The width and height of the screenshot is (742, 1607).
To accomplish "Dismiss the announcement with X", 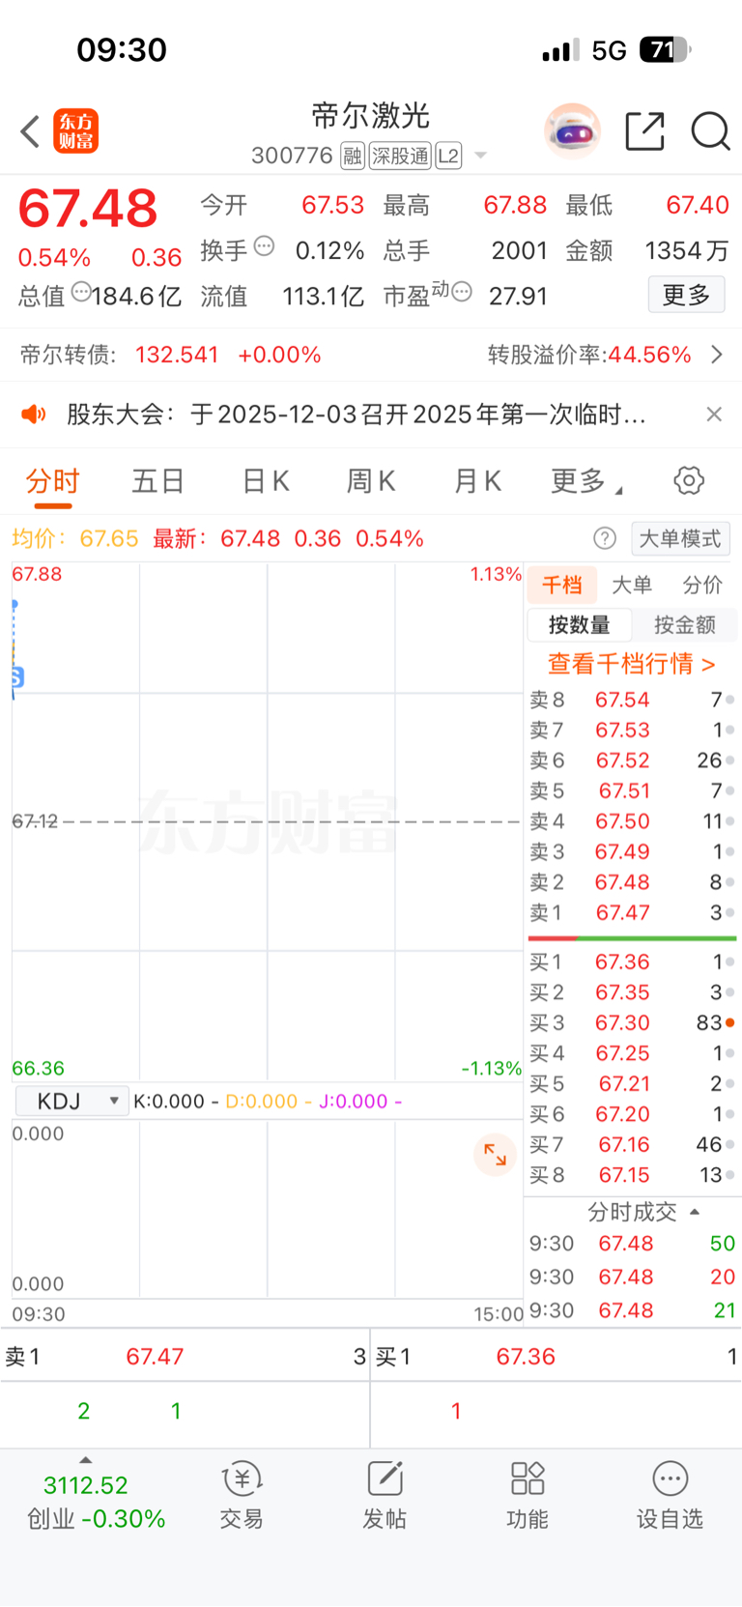I will (x=714, y=415).
